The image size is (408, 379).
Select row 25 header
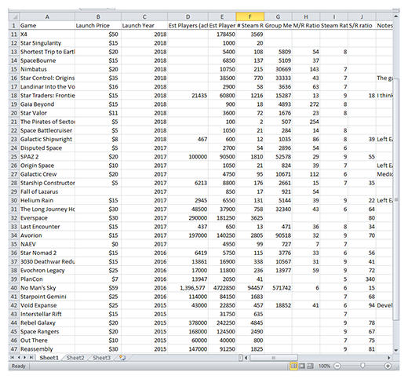pos(14,157)
